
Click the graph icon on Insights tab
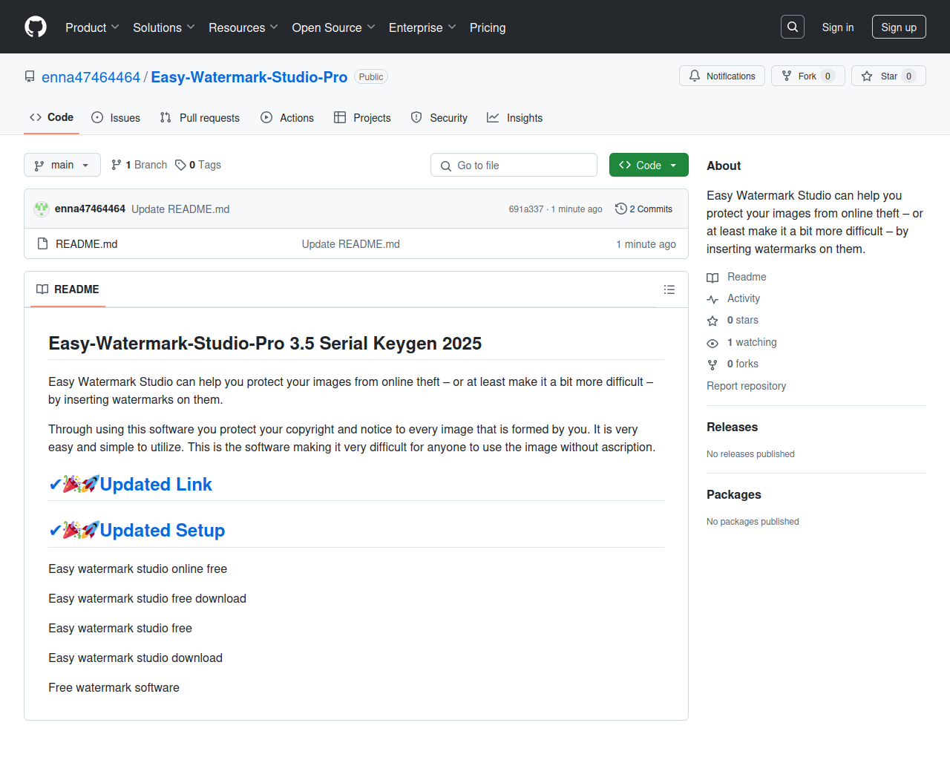pyautogui.click(x=493, y=117)
